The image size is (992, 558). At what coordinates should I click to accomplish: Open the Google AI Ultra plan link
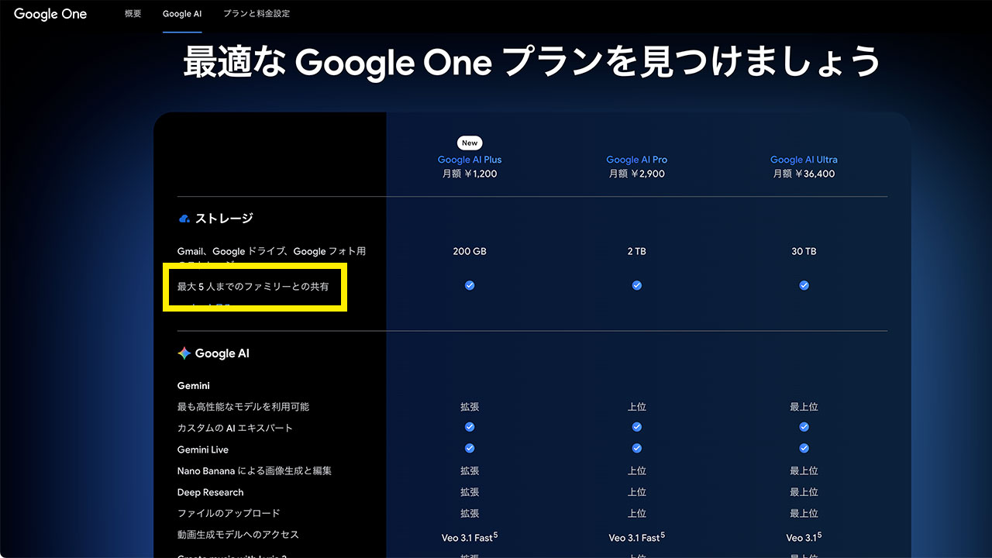point(804,159)
